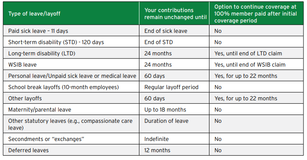The width and height of the screenshot is (307, 160).
Task: Select the 'Yes, until end of WSIB claim' cell
Action: pyautogui.click(x=256, y=64)
